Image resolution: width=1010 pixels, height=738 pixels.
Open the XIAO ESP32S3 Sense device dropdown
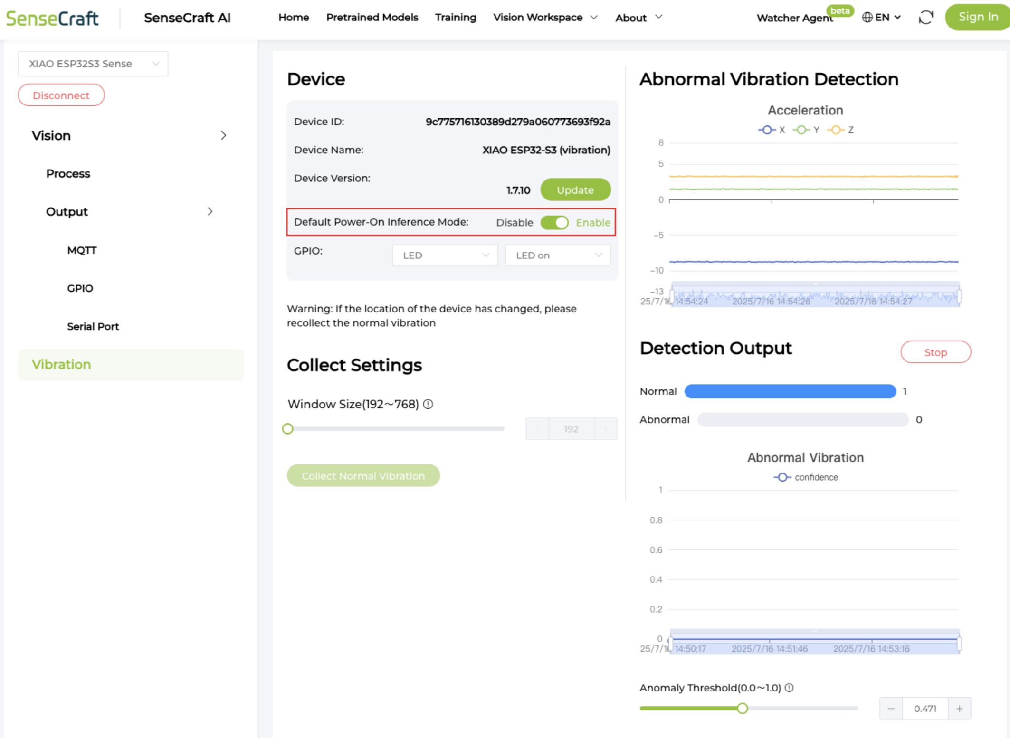[x=93, y=64]
